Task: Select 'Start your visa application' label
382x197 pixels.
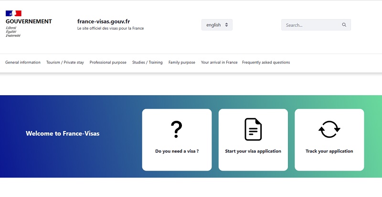Action: click(x=253, y=151)
